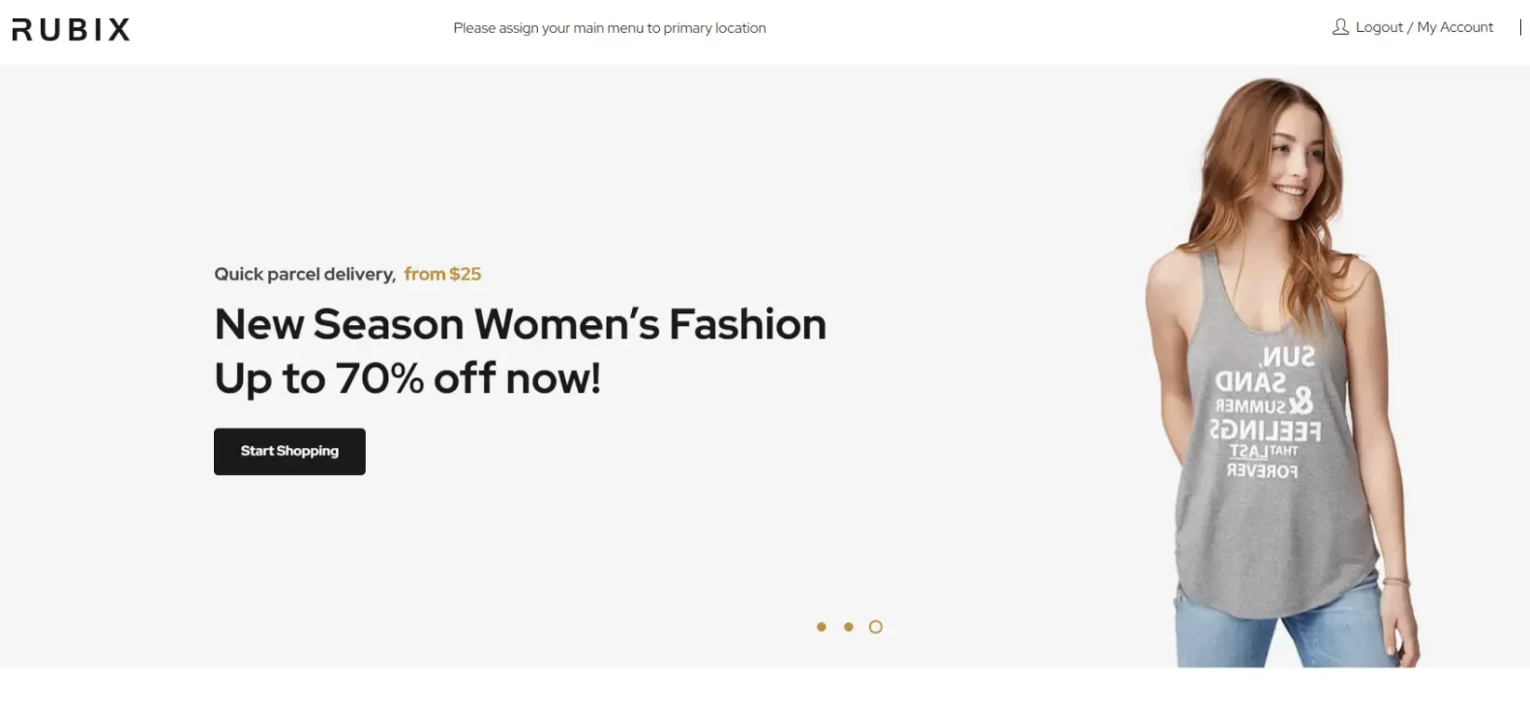The image size is (1530, 712).
Task: Click the "Up to 70% off now!" text
Action: [x=407, y=378]
